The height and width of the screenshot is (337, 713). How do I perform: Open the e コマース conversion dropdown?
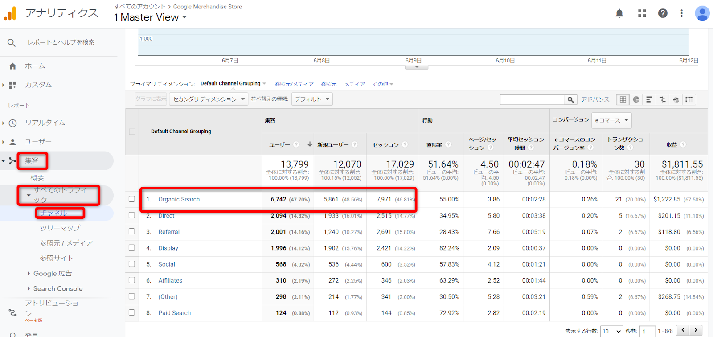pos(611,120)
